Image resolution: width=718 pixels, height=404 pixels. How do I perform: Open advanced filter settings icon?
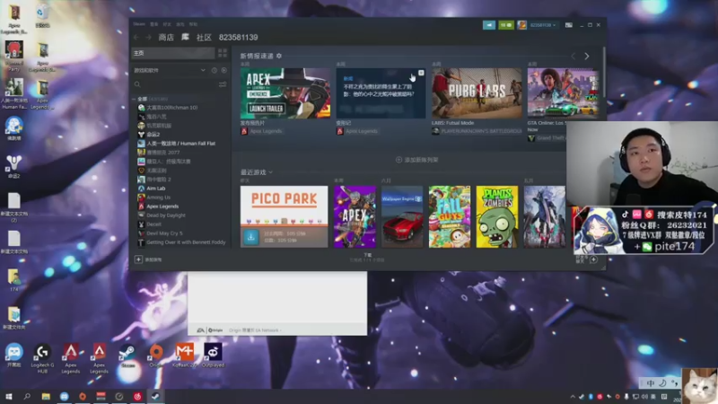tap(223, 84)
